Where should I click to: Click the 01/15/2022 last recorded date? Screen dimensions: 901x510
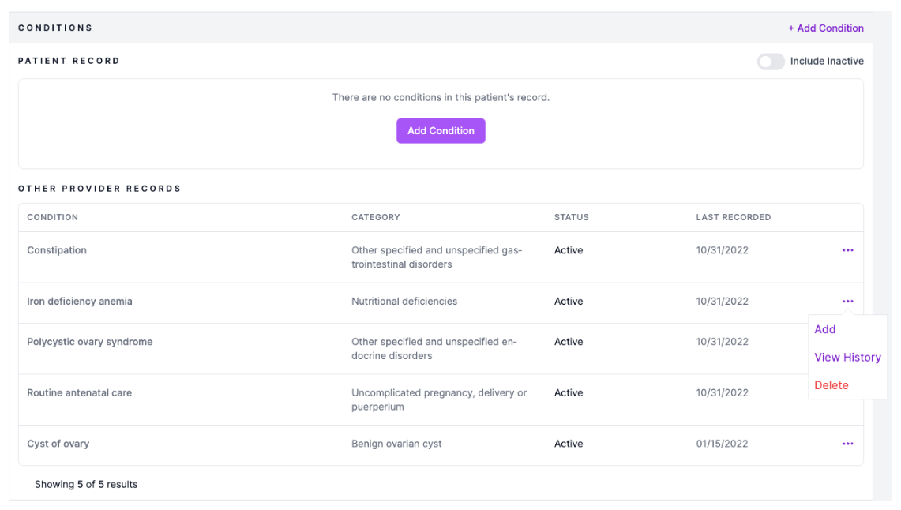[x=722, y=444]
